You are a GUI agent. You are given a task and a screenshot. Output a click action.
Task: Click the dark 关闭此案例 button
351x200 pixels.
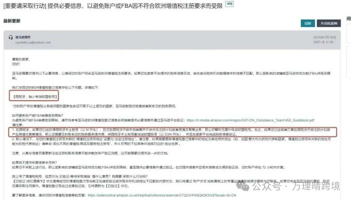329,23
